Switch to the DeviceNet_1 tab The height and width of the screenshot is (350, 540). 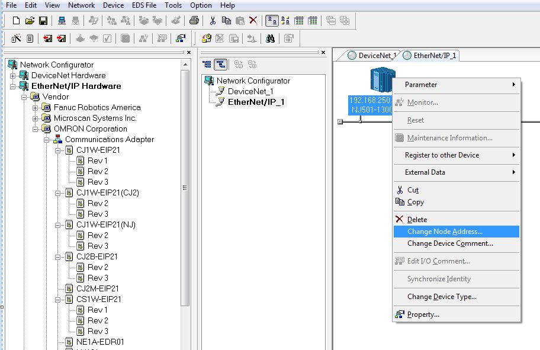pyautogui.click(x=372, y=56)
